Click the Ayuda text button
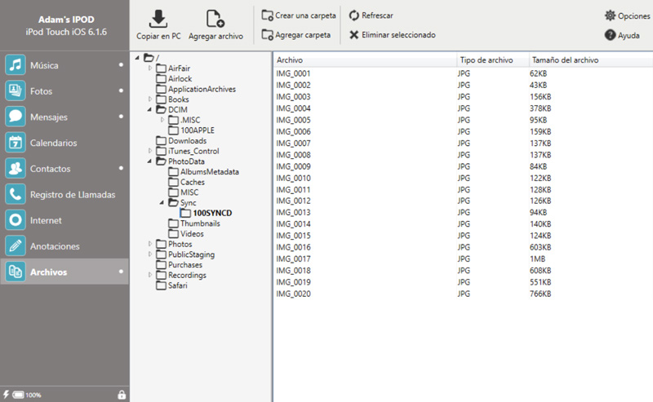Screen dimensions: 653x402 click(629, 35)
